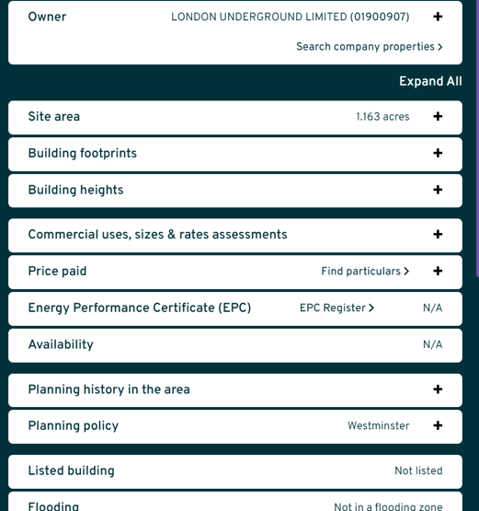This screenshot has width=479, height=511.
Task: Expand the Owner section plus icon
Action: point(438,17)
